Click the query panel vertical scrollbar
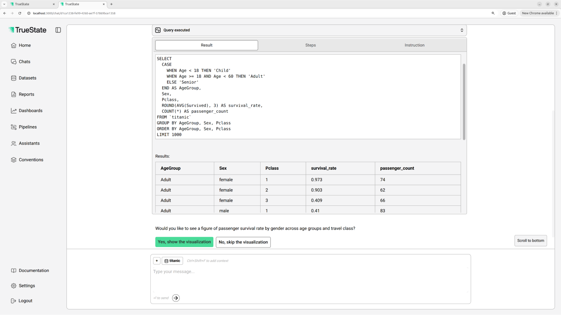 464,102
